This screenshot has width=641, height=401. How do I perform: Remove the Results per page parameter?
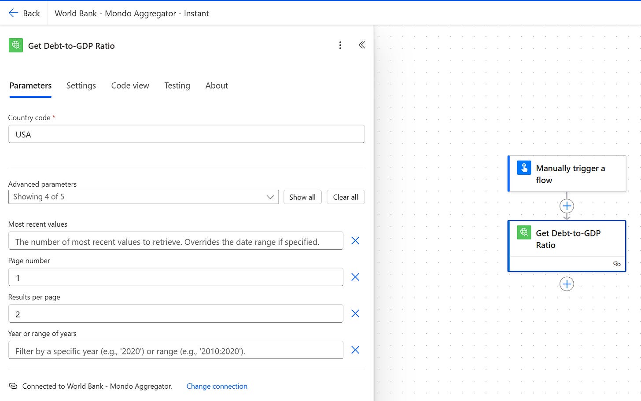tap(355, 313)
